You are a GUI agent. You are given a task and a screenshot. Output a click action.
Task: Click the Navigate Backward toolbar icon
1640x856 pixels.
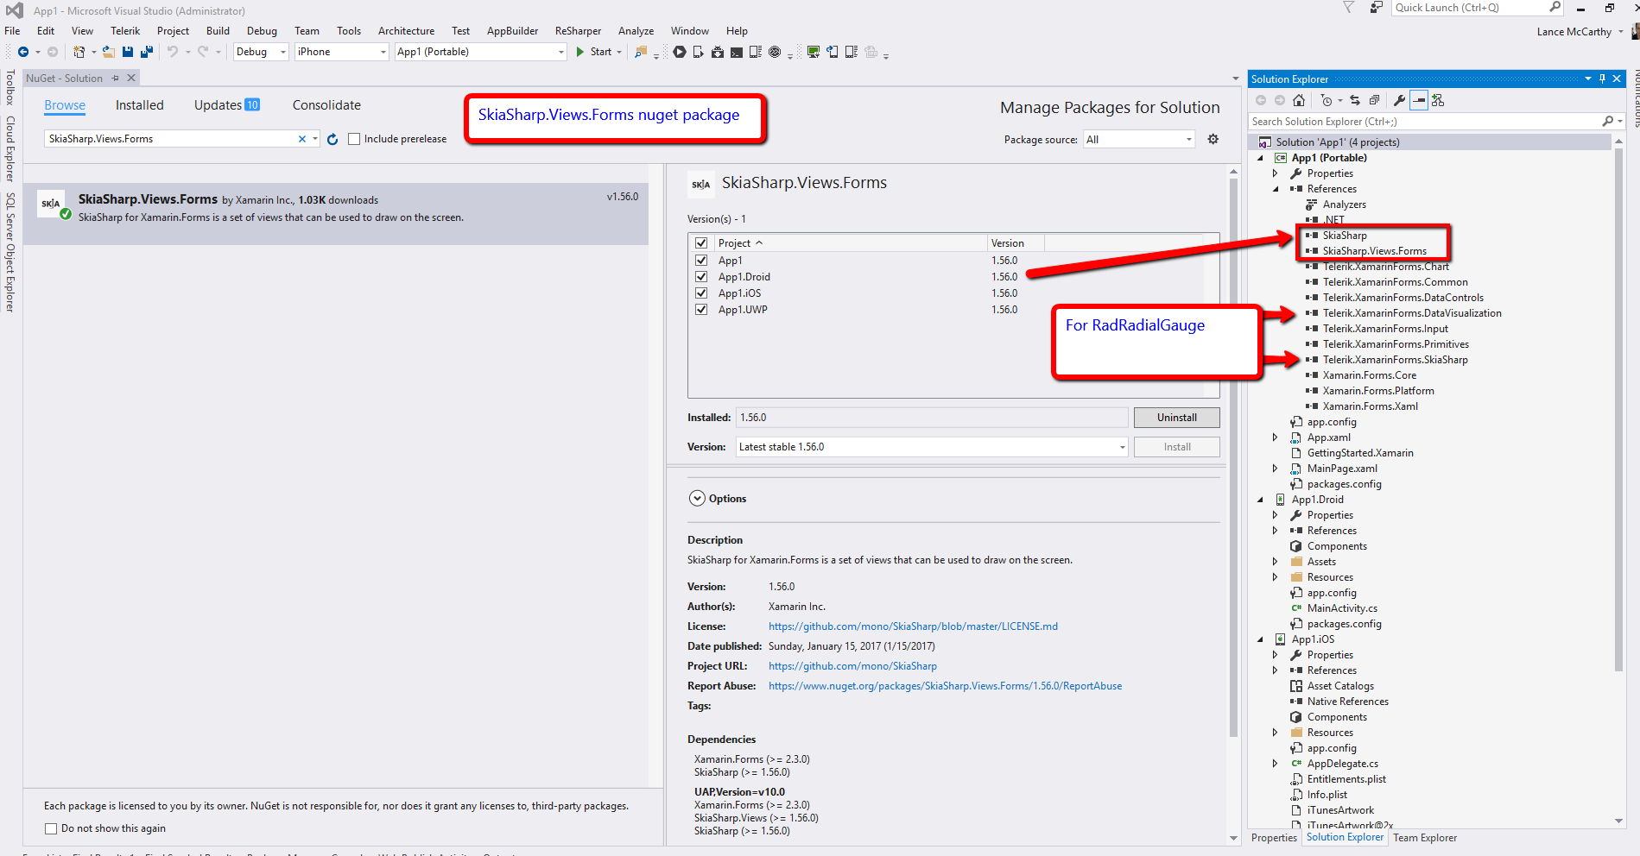click(x=23, y=52)
